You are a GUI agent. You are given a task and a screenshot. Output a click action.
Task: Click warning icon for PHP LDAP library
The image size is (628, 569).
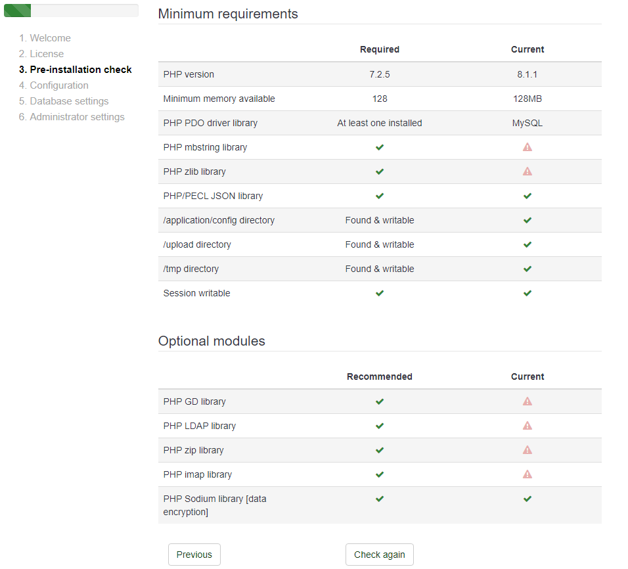coord(527,426)
